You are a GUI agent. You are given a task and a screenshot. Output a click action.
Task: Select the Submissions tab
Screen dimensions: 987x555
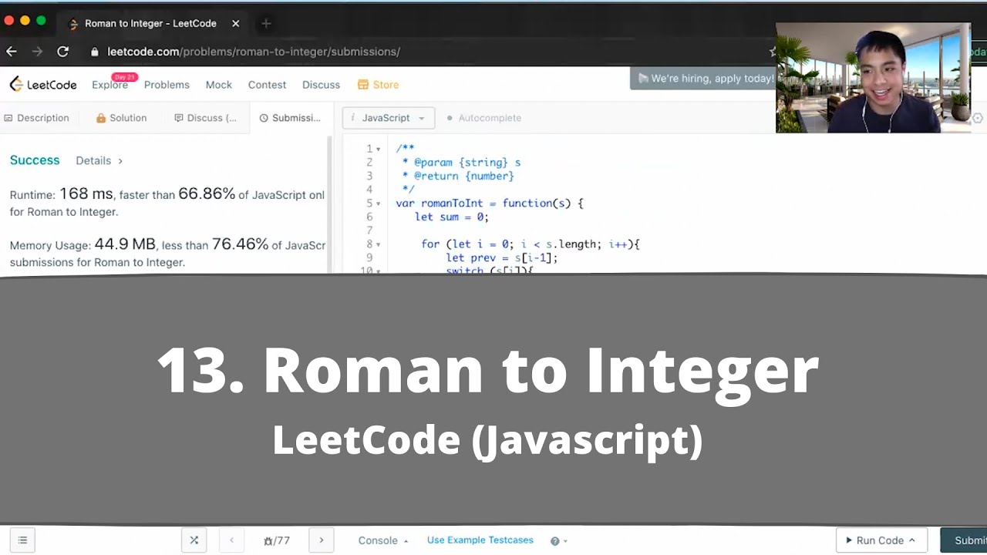pos(290,118)
